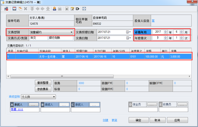Increase the 计绩年月 year spinner value

coord(165,31)
